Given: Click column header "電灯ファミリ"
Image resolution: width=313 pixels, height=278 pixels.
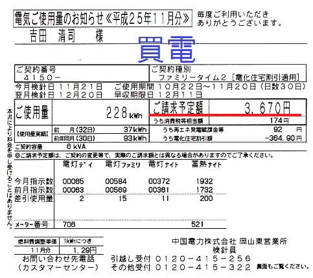Looking at the screenshot, I should click(123, 164).
